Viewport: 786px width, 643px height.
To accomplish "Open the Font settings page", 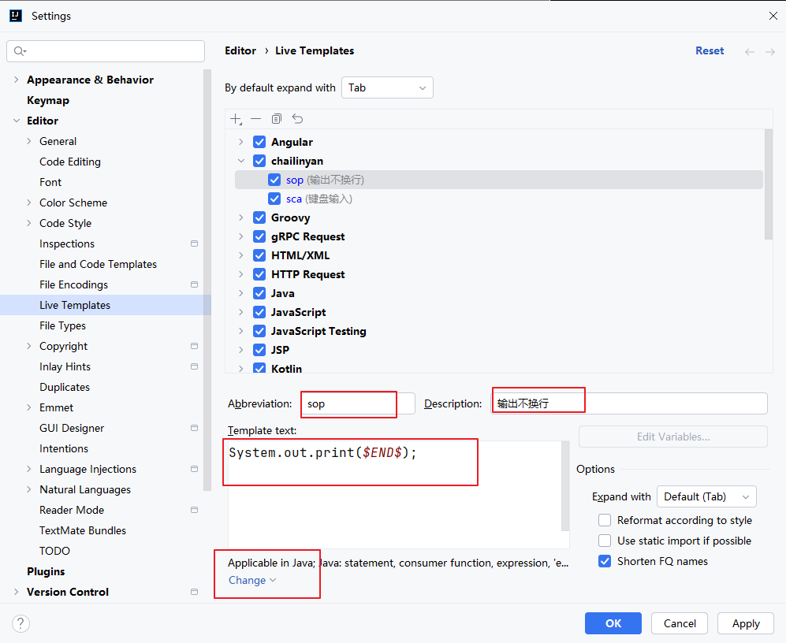I will tap(50, 183).
